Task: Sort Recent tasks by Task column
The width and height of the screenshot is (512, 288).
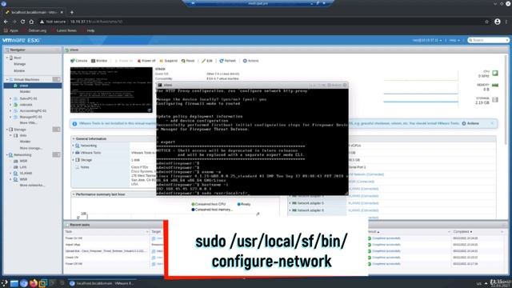Action: click(69, 231)
